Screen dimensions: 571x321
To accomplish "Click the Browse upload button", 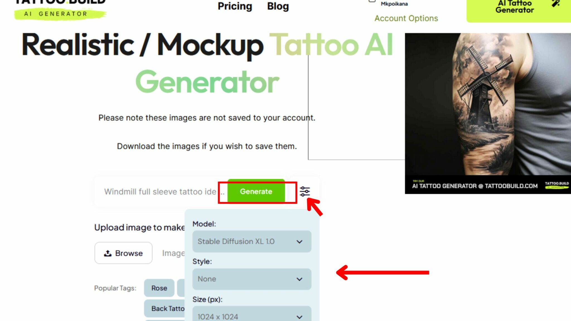I will click(123, 253).
